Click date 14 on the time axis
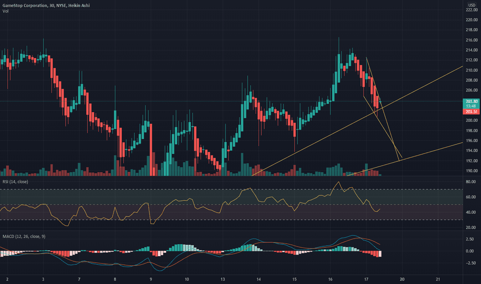 259,279
